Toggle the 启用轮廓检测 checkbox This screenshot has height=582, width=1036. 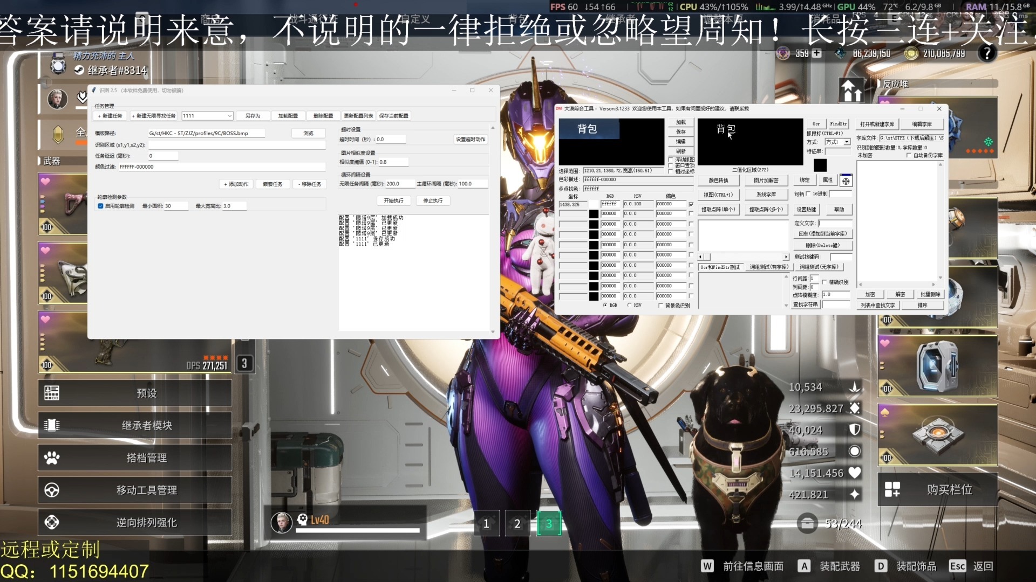100,206
